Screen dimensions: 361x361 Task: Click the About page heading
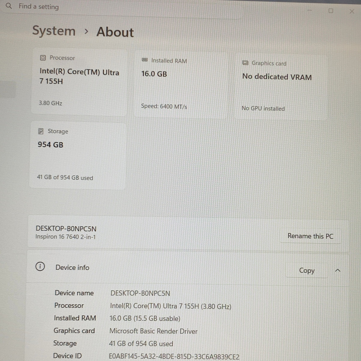click(115, 32)
